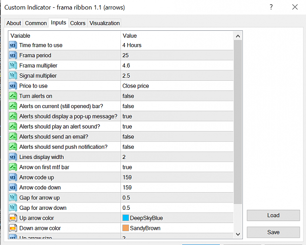The image size is (306, 245).
Task: Toggle Alerts should play an alert sound value
Action: [177, 127]
